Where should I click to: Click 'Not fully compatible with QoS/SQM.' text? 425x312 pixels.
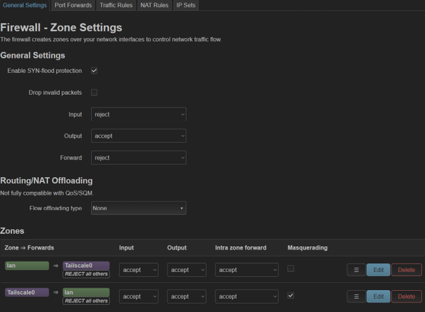click(47, 193)
